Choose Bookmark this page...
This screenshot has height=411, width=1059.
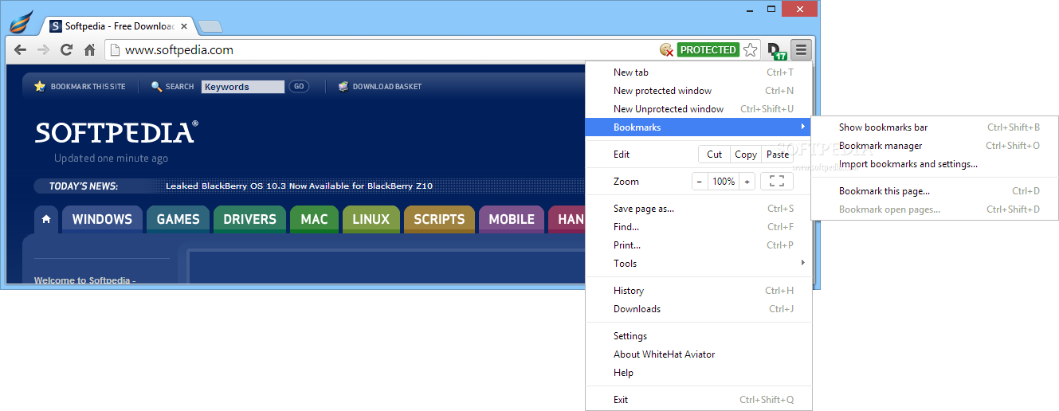[935, 191]
